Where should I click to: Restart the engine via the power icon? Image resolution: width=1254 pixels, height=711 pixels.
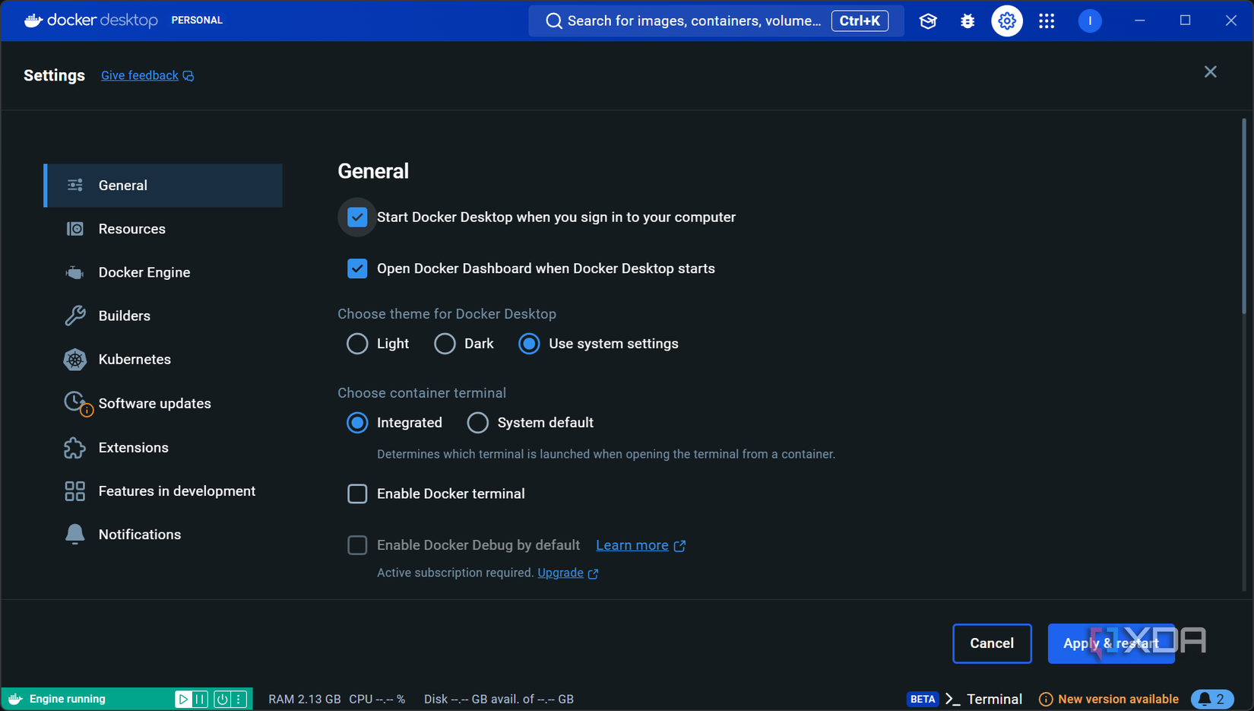[x=220, y=698]
